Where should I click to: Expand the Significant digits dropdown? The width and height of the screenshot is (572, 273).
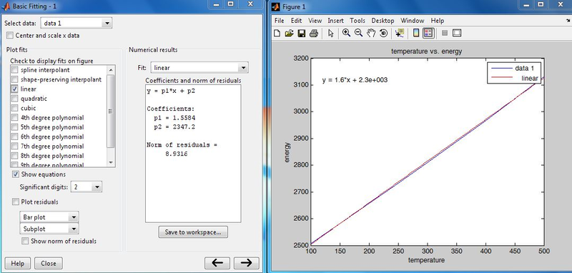click(x=86, y=187)
